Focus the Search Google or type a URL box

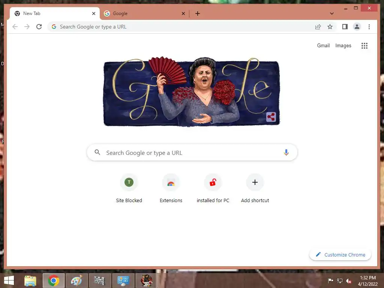[192, 153]
